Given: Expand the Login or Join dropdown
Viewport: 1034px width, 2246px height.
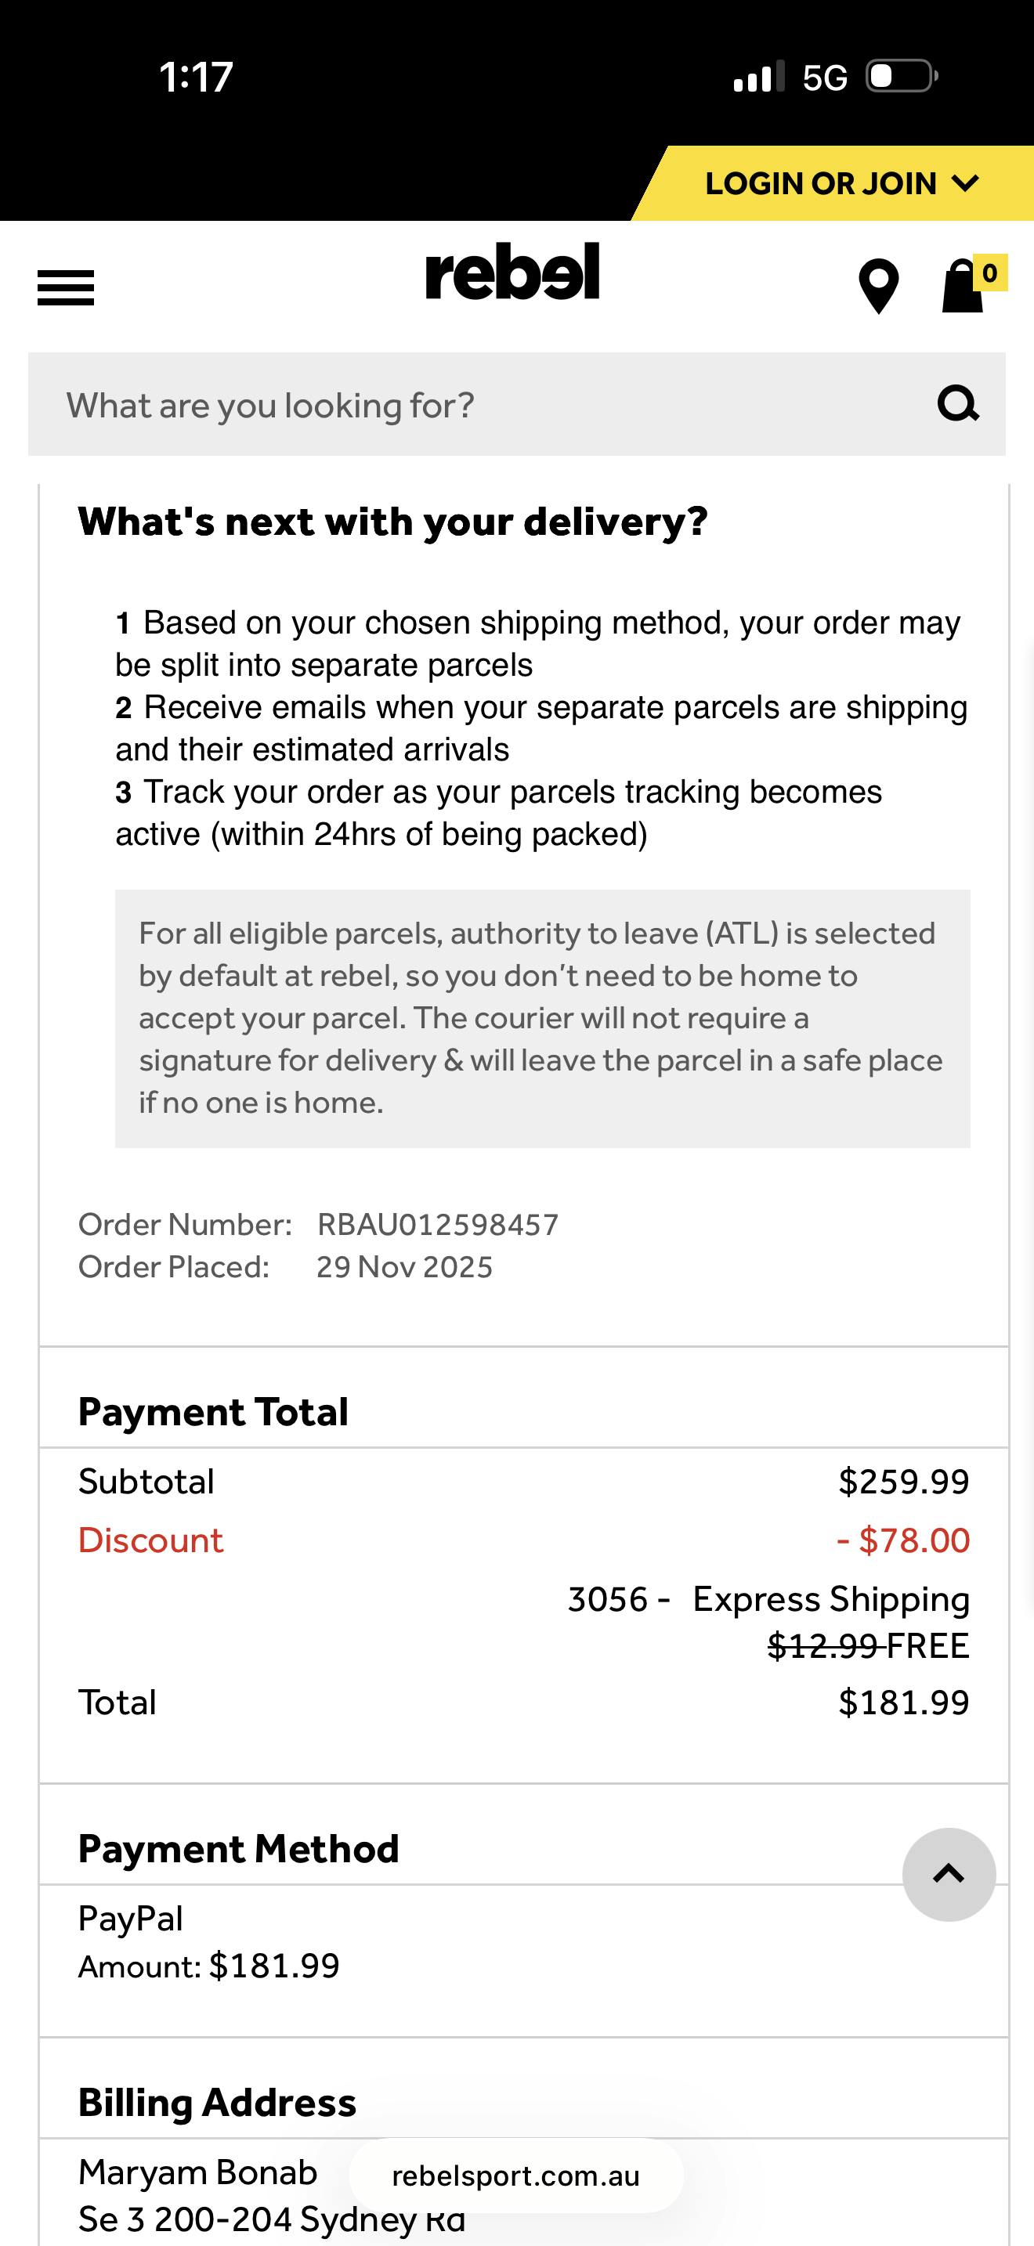Looking at the screenshot, I should (x=821, y=184).
